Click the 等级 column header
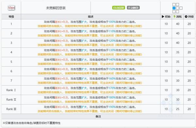The image size is (196, 128). click(11, 17)
